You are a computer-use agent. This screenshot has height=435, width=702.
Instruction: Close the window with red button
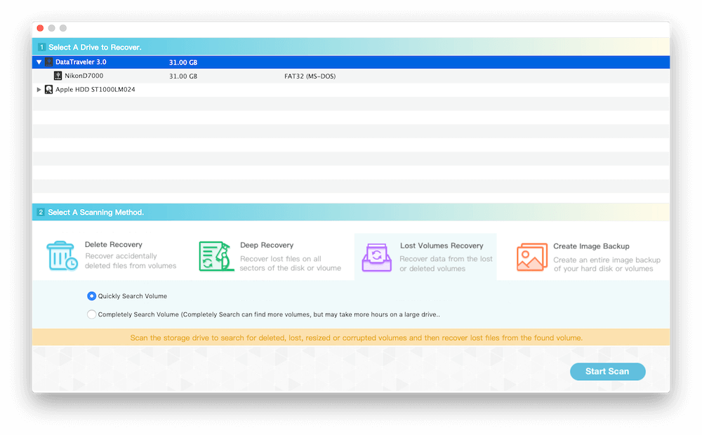(x=40, y=28)
